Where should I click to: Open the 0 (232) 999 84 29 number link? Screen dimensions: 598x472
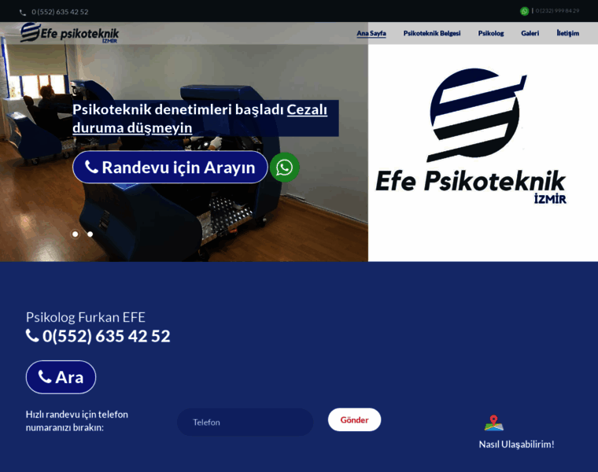[557, 11]
